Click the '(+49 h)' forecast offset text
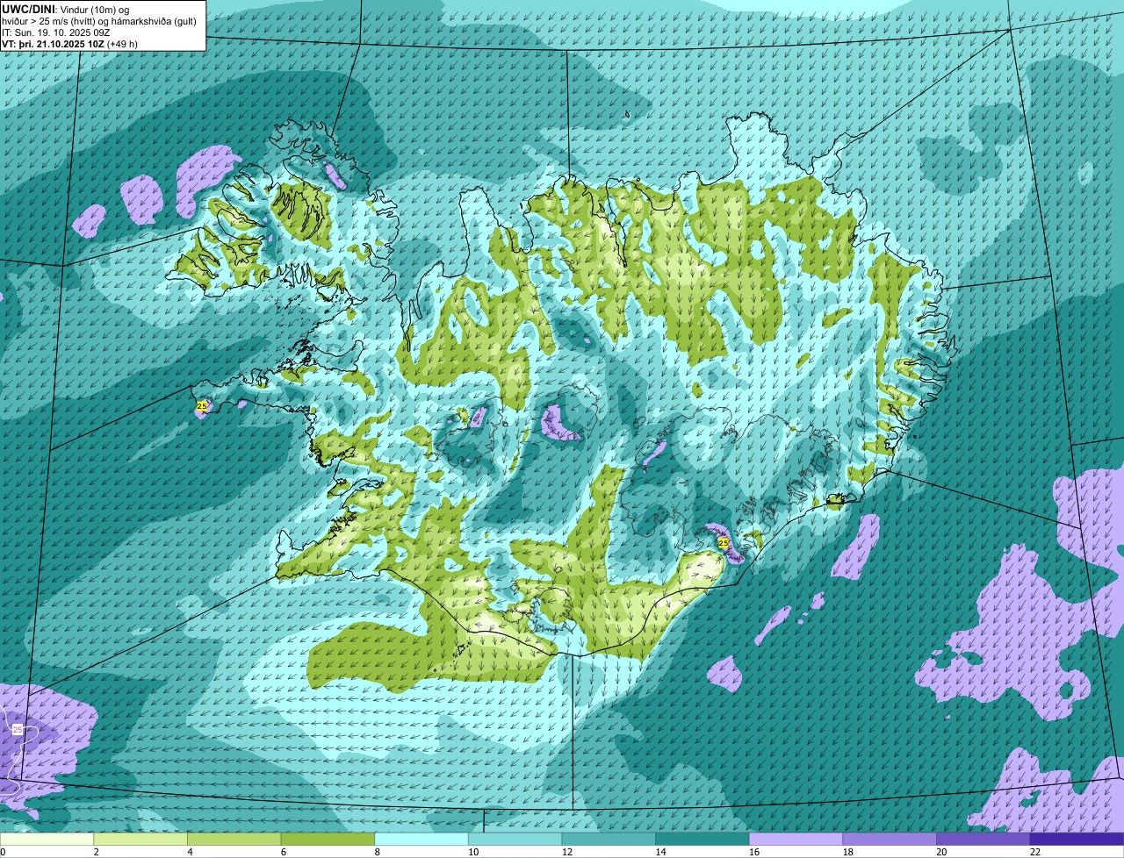 tap(122, 43)
